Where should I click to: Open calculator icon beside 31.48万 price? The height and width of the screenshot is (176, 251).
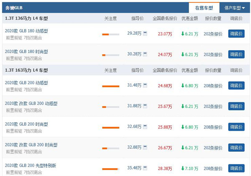(145, 85)
